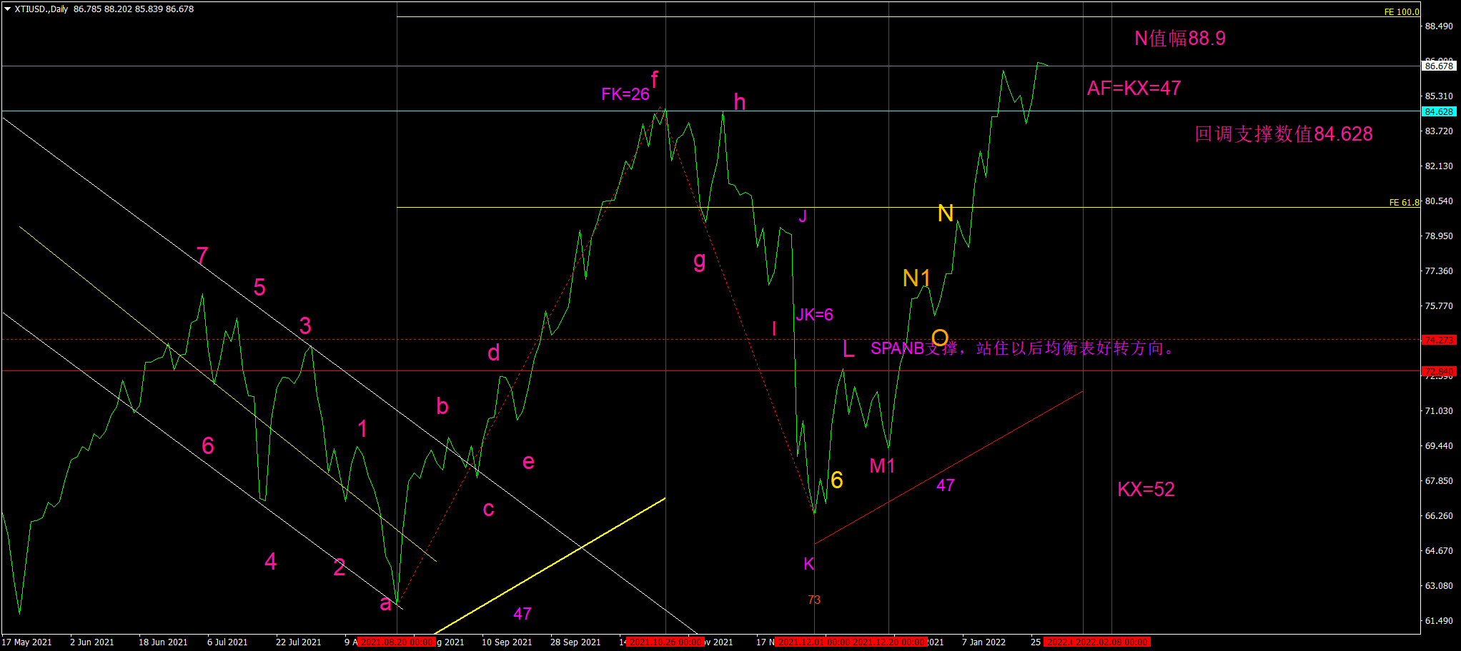Select the 'AF=KX=47' annotation

(x=1134, y=89)
